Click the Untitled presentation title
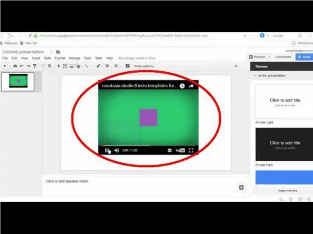 pos(23,51)
